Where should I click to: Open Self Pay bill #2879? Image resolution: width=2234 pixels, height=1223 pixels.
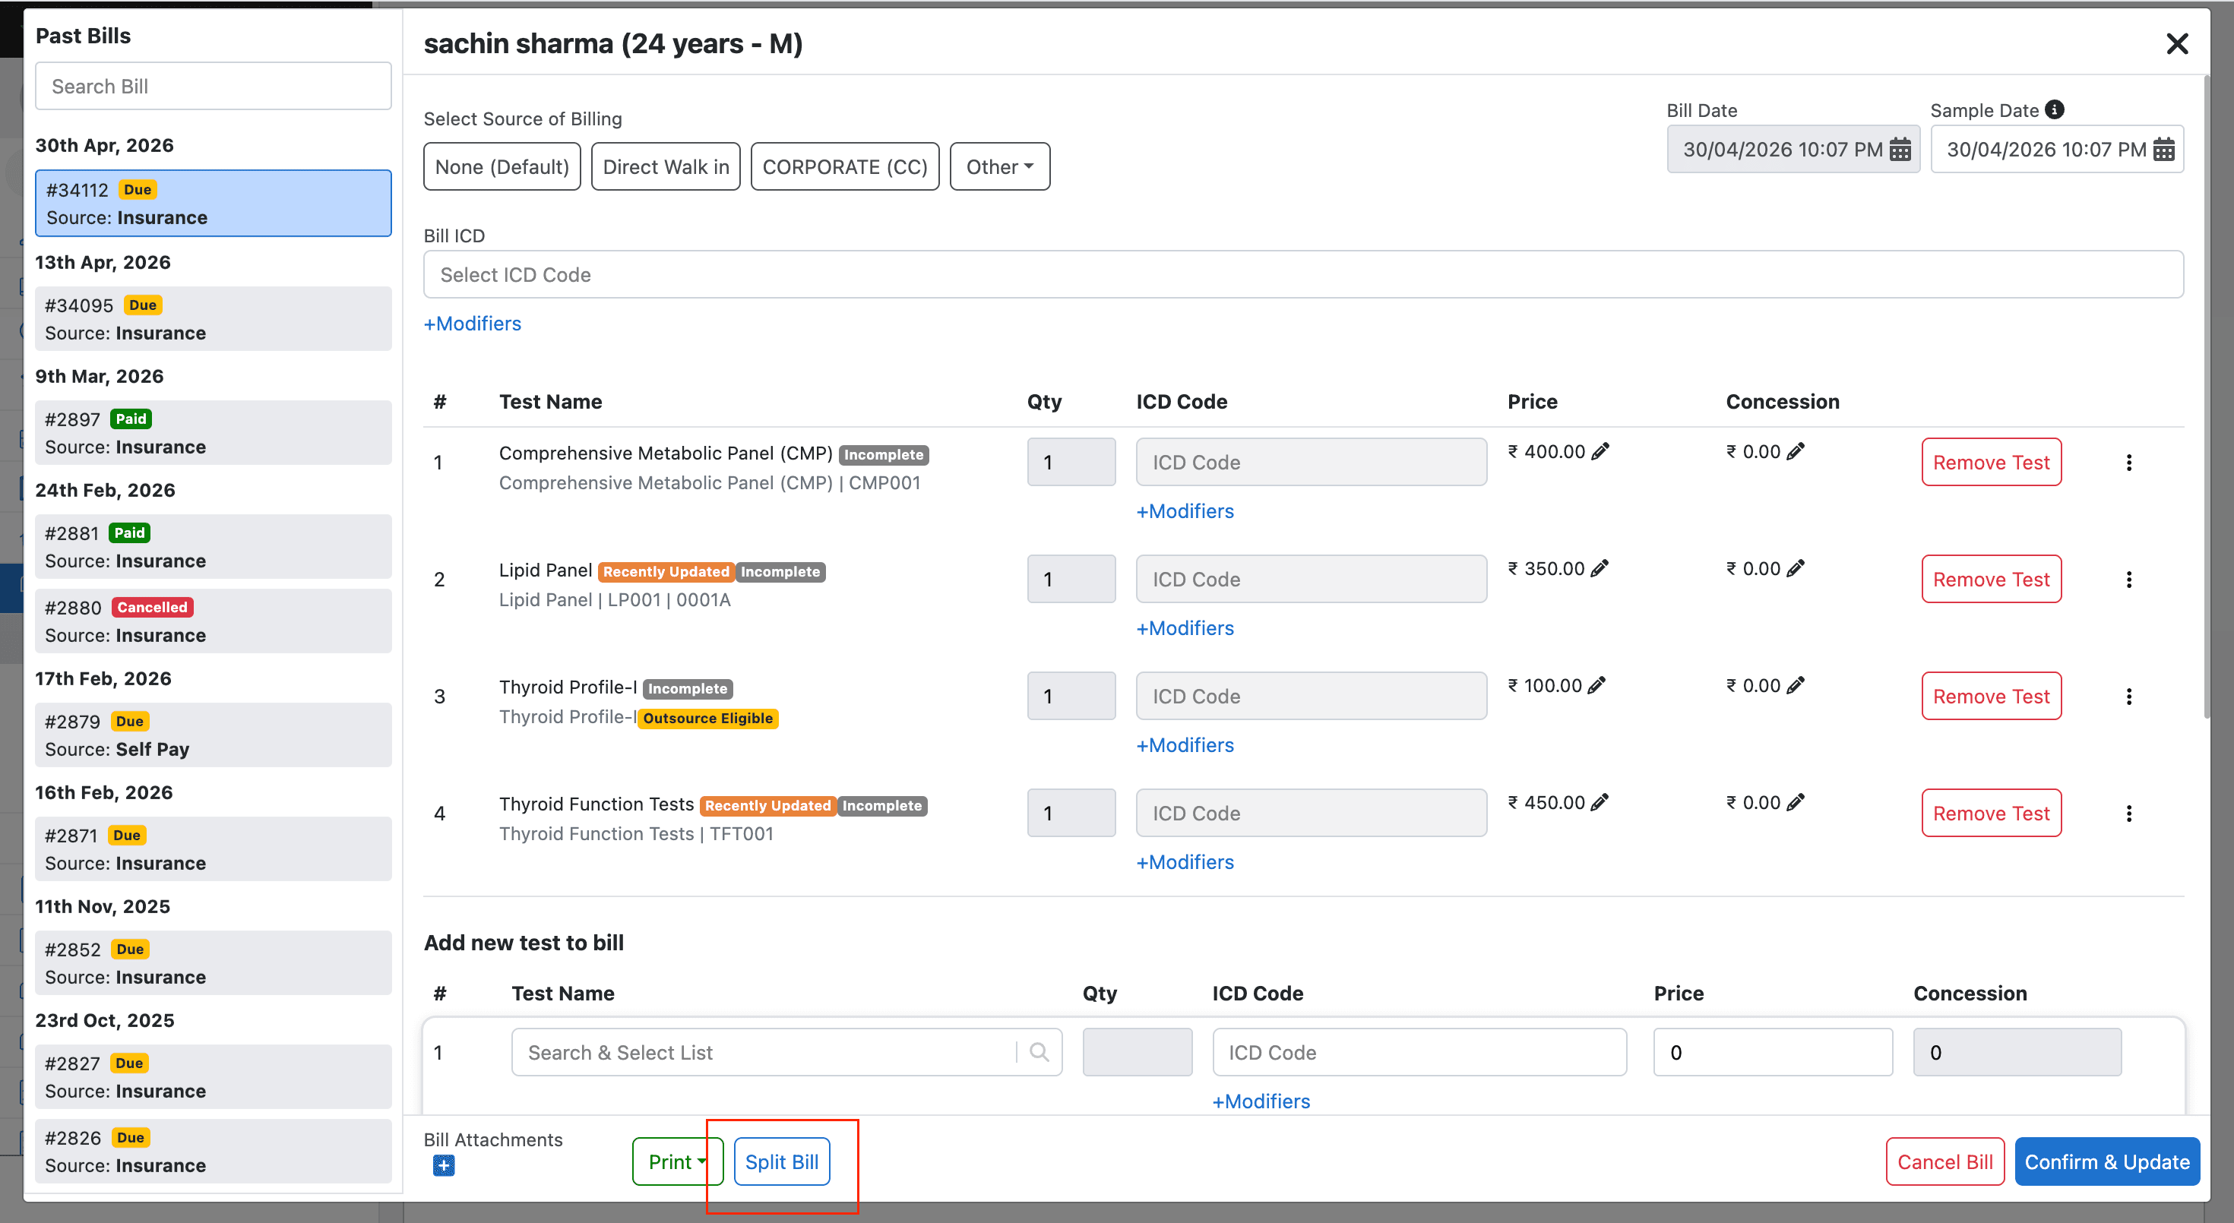click(213, 735)
